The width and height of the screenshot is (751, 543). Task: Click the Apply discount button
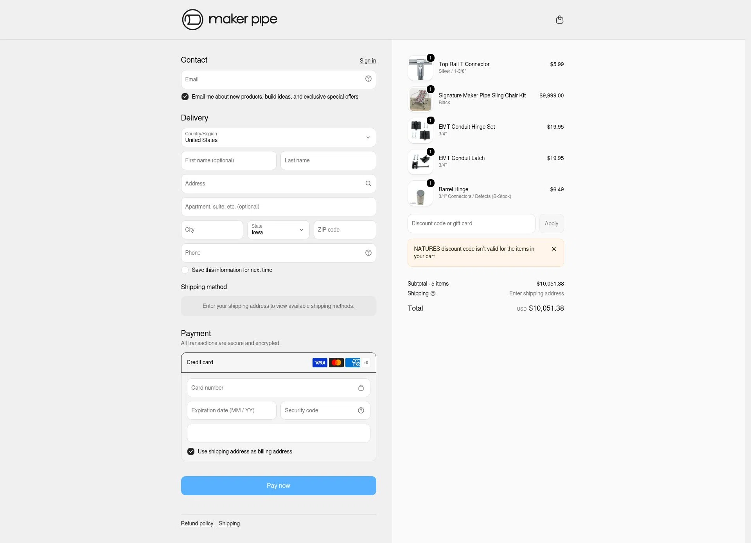(x=552, y=223)
